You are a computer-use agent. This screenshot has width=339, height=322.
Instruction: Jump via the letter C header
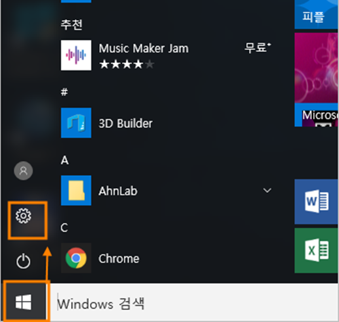64,228
